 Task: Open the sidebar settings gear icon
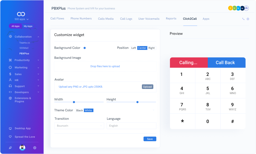tap(35, 148)
